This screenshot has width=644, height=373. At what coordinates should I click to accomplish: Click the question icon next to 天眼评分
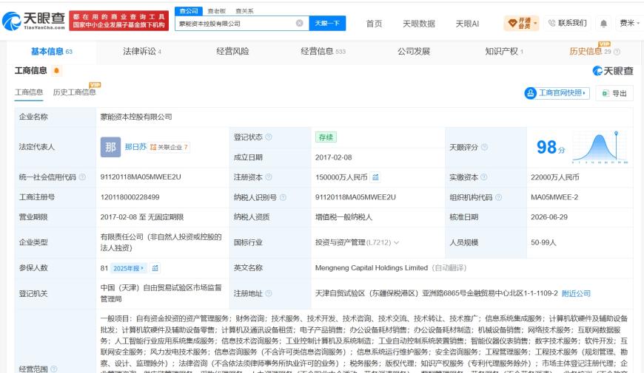(484, 147)
